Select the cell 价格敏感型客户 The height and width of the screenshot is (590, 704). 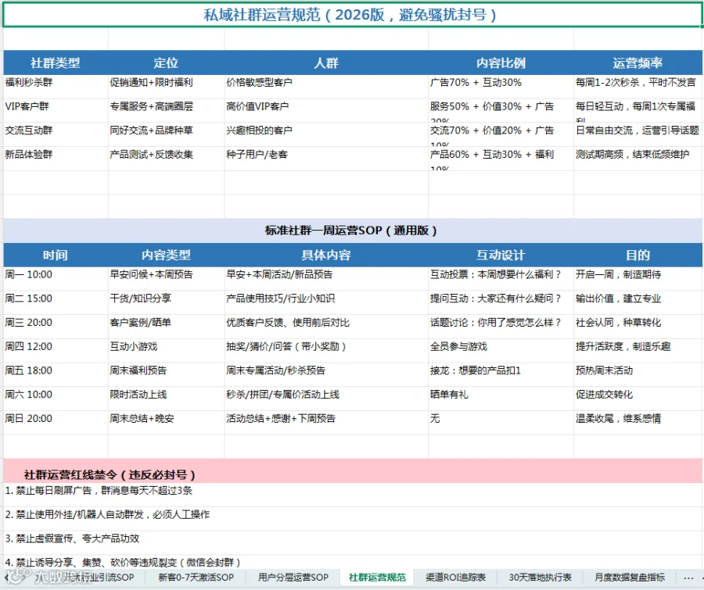pyautogui.click(x=326, y=87)
